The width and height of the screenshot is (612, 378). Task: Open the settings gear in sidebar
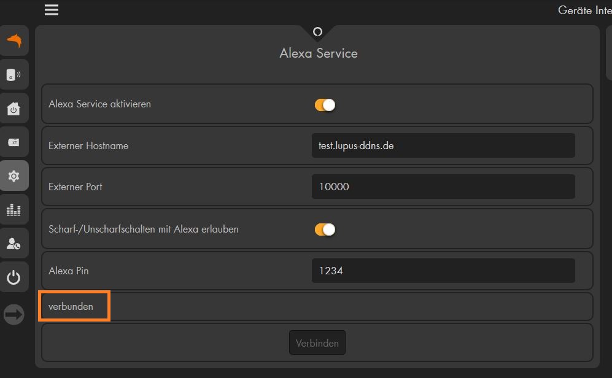14,176
